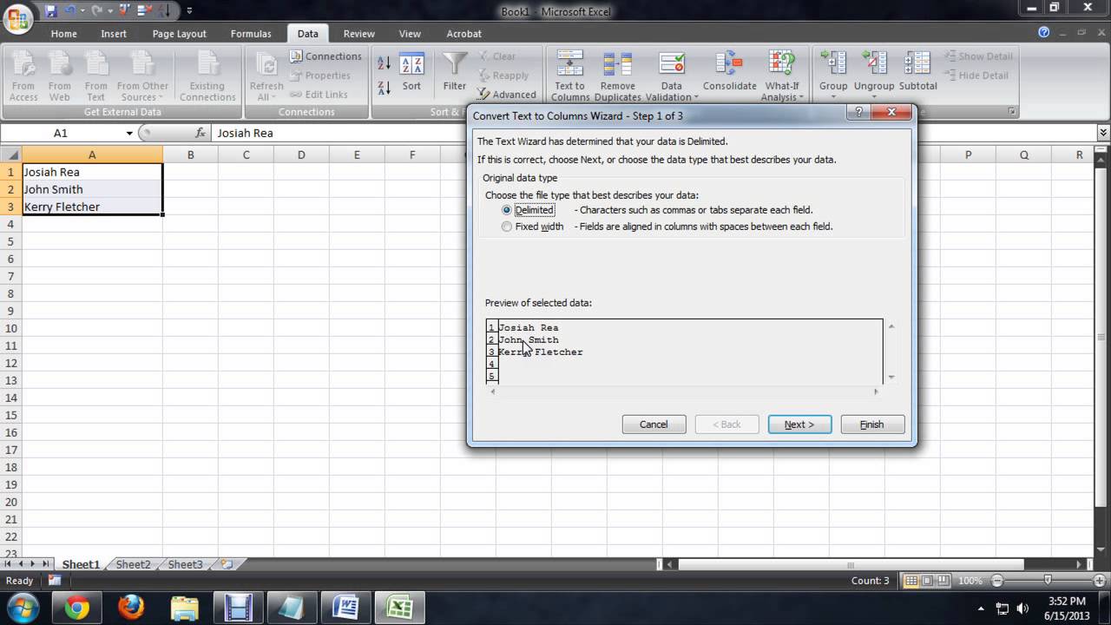The width and height of the screenshot is (1111, 625).
Task: Click the Excel Help question mark icon
Action: [1044, 33]
